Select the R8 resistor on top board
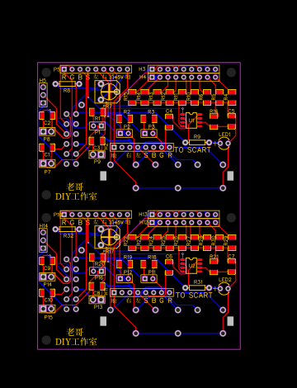Screen dimensions: 297x388 coord(68,84)
